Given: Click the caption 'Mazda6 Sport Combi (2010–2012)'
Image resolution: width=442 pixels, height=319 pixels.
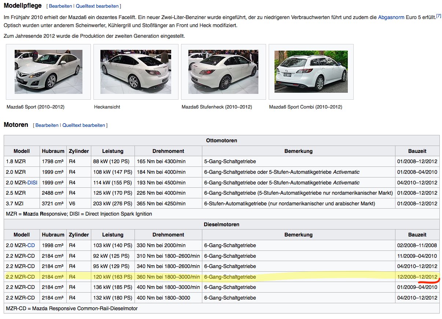Looking at the screenshot, I should [x=306, y=107].
